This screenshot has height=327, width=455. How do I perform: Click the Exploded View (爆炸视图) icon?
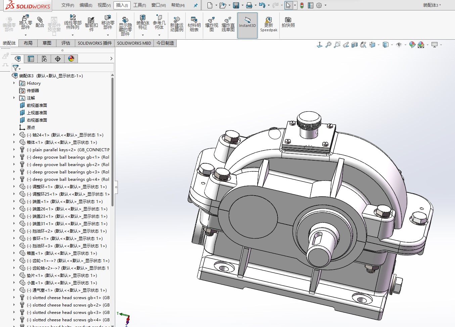coord(212,24)
